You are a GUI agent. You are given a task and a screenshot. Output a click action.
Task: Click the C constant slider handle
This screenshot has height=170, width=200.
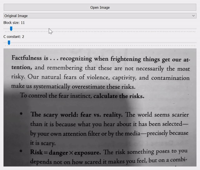pyautogui.click(x=9, y=43)
